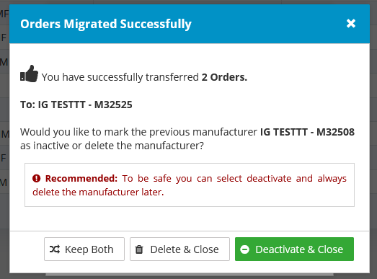Click the white minus-circle deactivate icon
377x279 pixels.
(245, 249)
